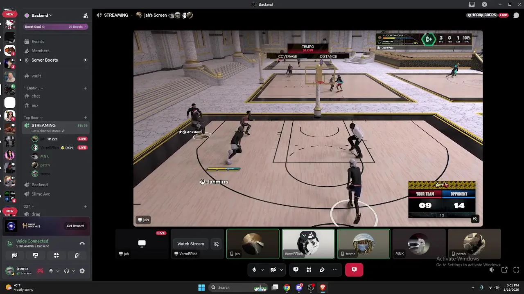The width and height of the screenshot is (524, 294).
Task: Open Discord from the taskbar
Action: click(299, 287)
